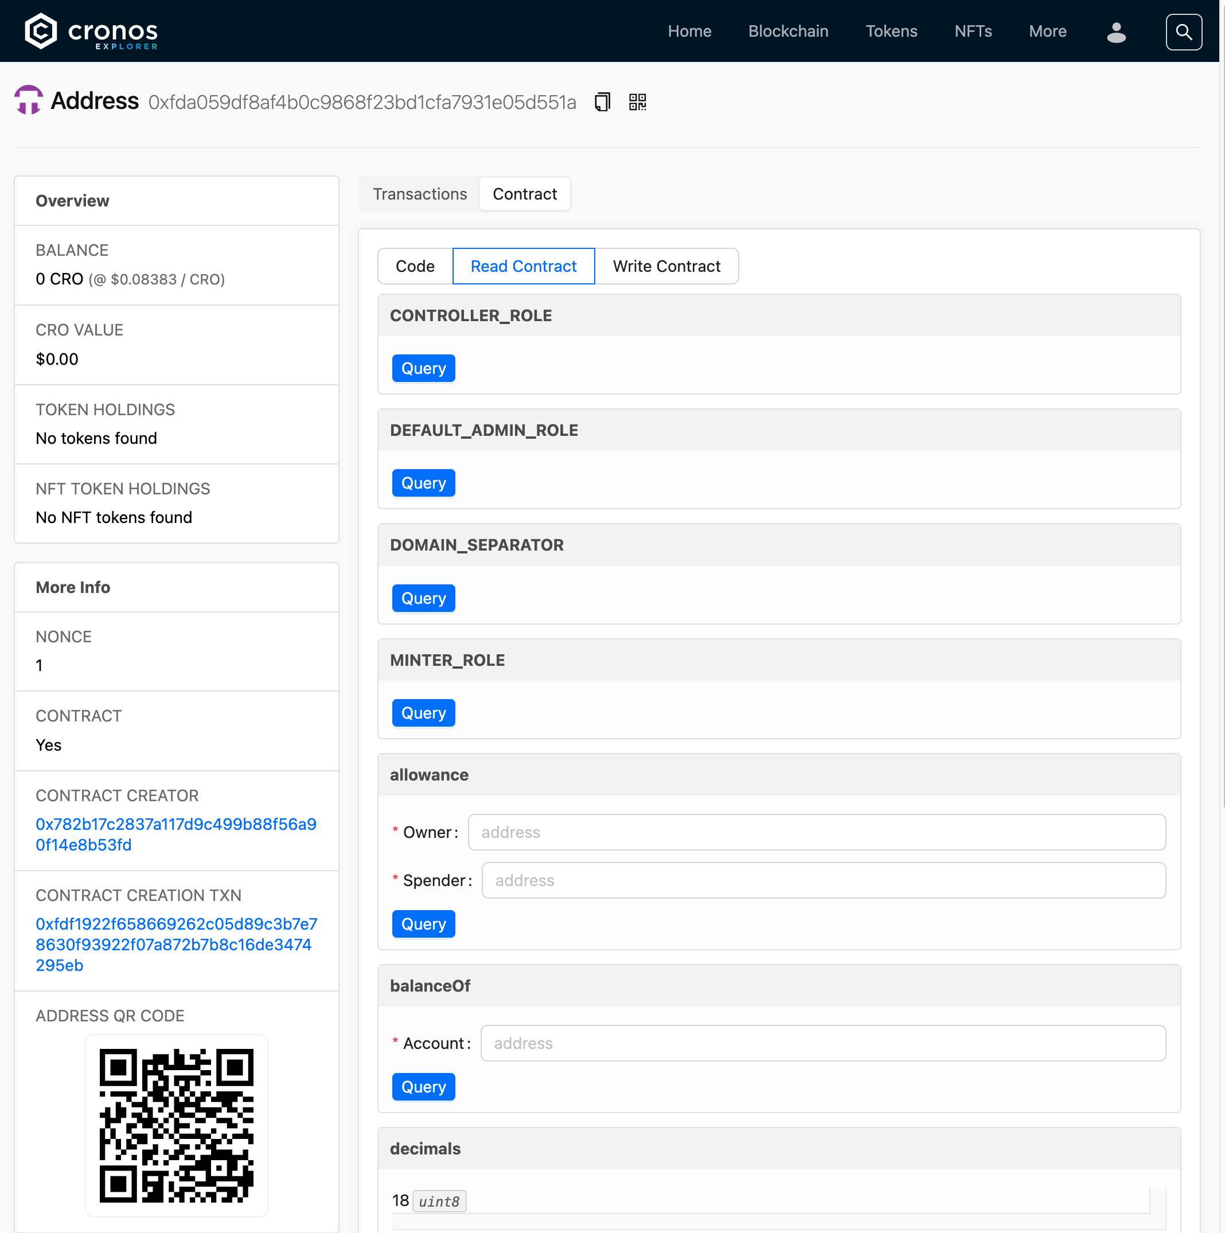The width and height of the screenshot is (1225, 1233).
Task: Expand the Tokens nav menu
Action: tap(891, 32)
